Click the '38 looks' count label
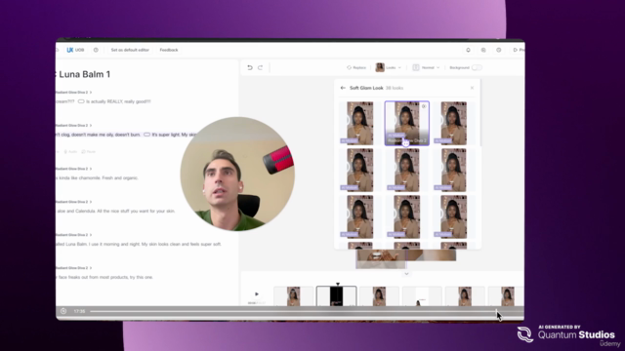The image size is (625, 351). [395, 88]
